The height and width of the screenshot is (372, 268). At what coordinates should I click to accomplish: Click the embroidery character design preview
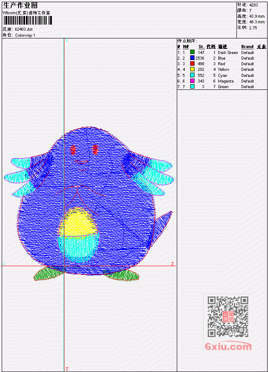(89, 204)
